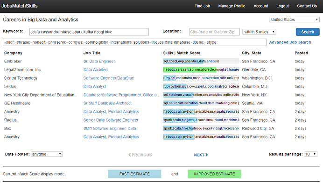323x184 pixels.
Task: Click the blue Search button
Action: click(308, 32)
